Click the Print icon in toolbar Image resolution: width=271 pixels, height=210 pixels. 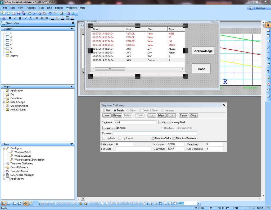[x=61, y=13]
